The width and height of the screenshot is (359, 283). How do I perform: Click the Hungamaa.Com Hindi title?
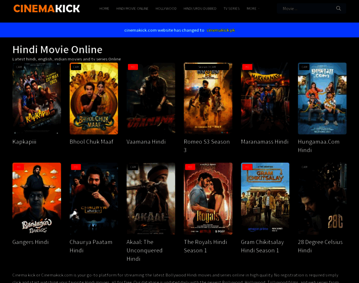pos(319,146)
